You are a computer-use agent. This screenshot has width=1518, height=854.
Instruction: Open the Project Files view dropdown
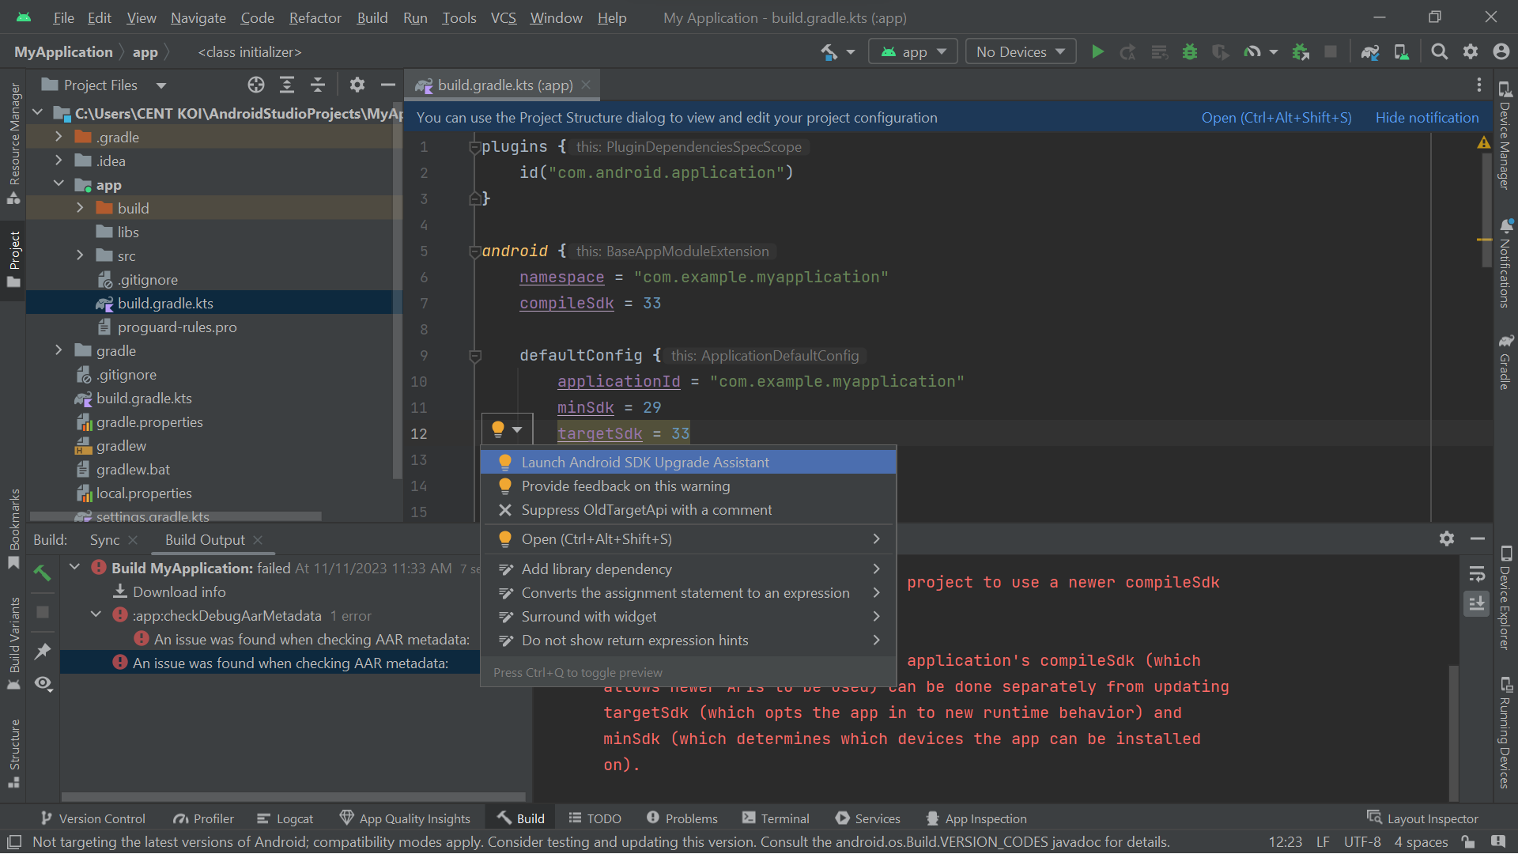point(104,85)
